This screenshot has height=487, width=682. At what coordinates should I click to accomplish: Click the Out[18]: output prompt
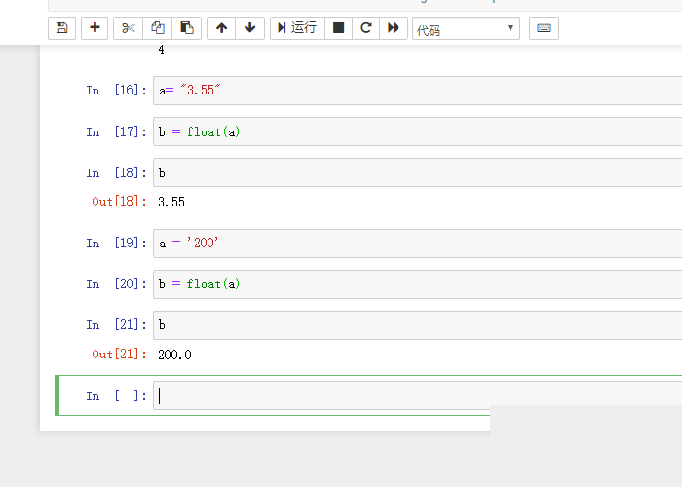pos(119,202)
